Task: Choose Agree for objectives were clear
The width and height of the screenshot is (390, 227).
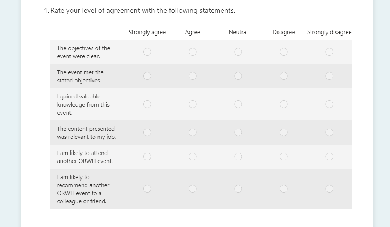Action: click(x=193, y=52)
